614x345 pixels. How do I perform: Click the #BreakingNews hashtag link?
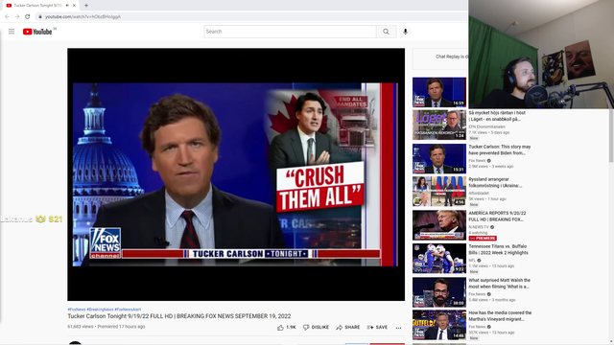100,310
